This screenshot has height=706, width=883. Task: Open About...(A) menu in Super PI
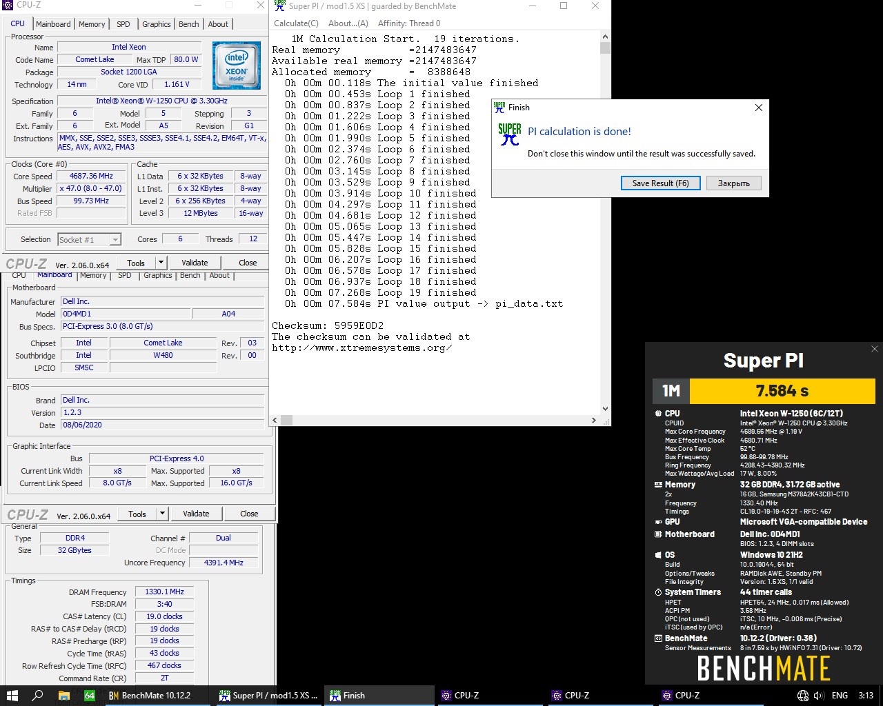tap(348, 23)
